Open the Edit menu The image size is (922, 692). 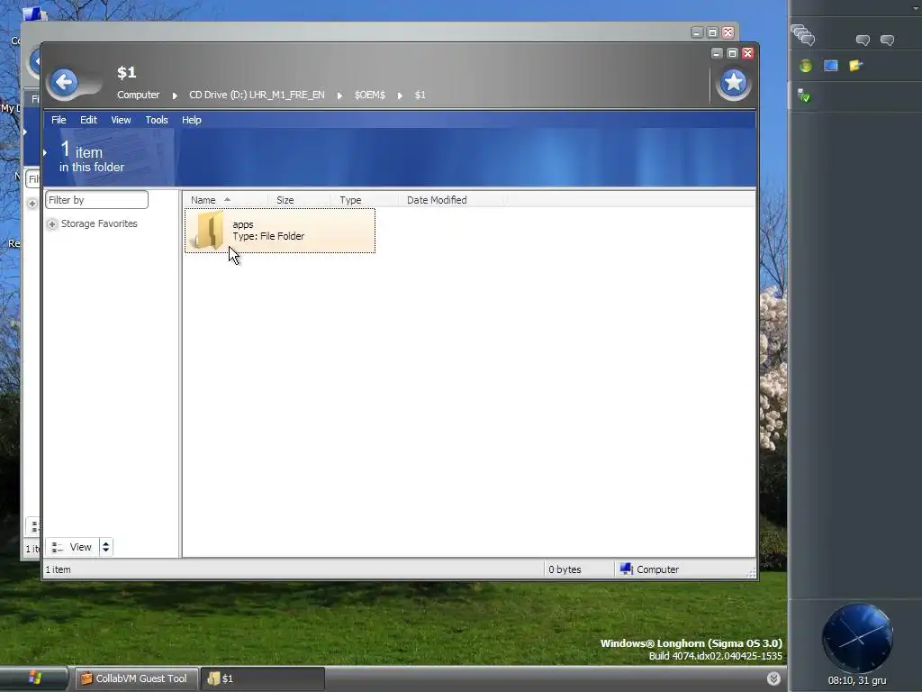tap(89, 120)
